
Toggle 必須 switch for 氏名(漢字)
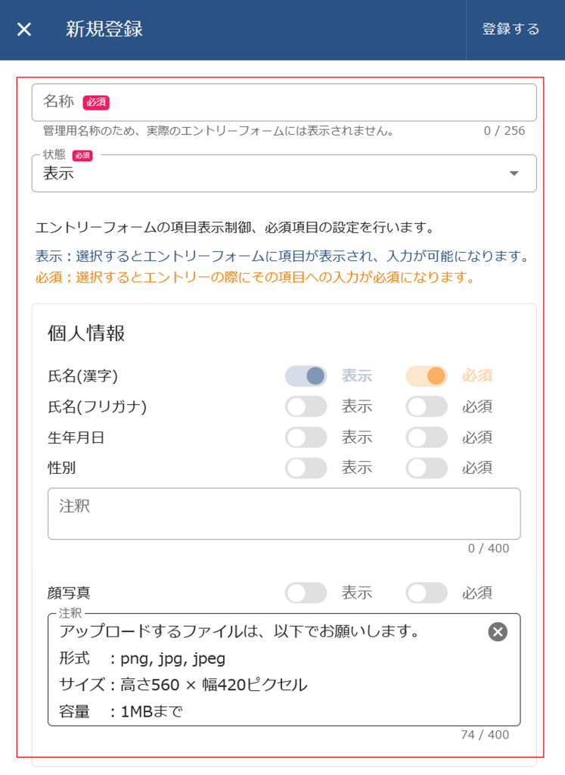(427, 376)
